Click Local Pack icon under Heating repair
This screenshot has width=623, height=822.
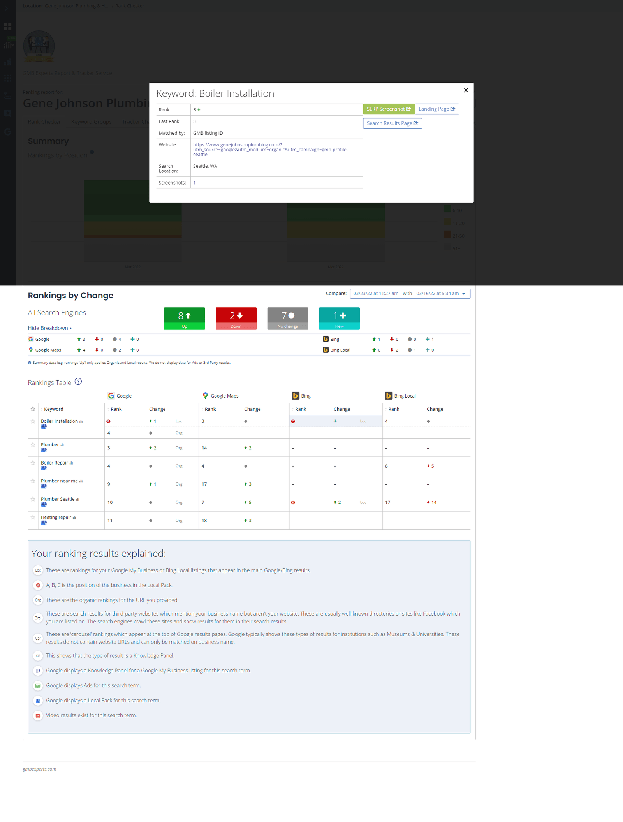[x=44, y=523]
